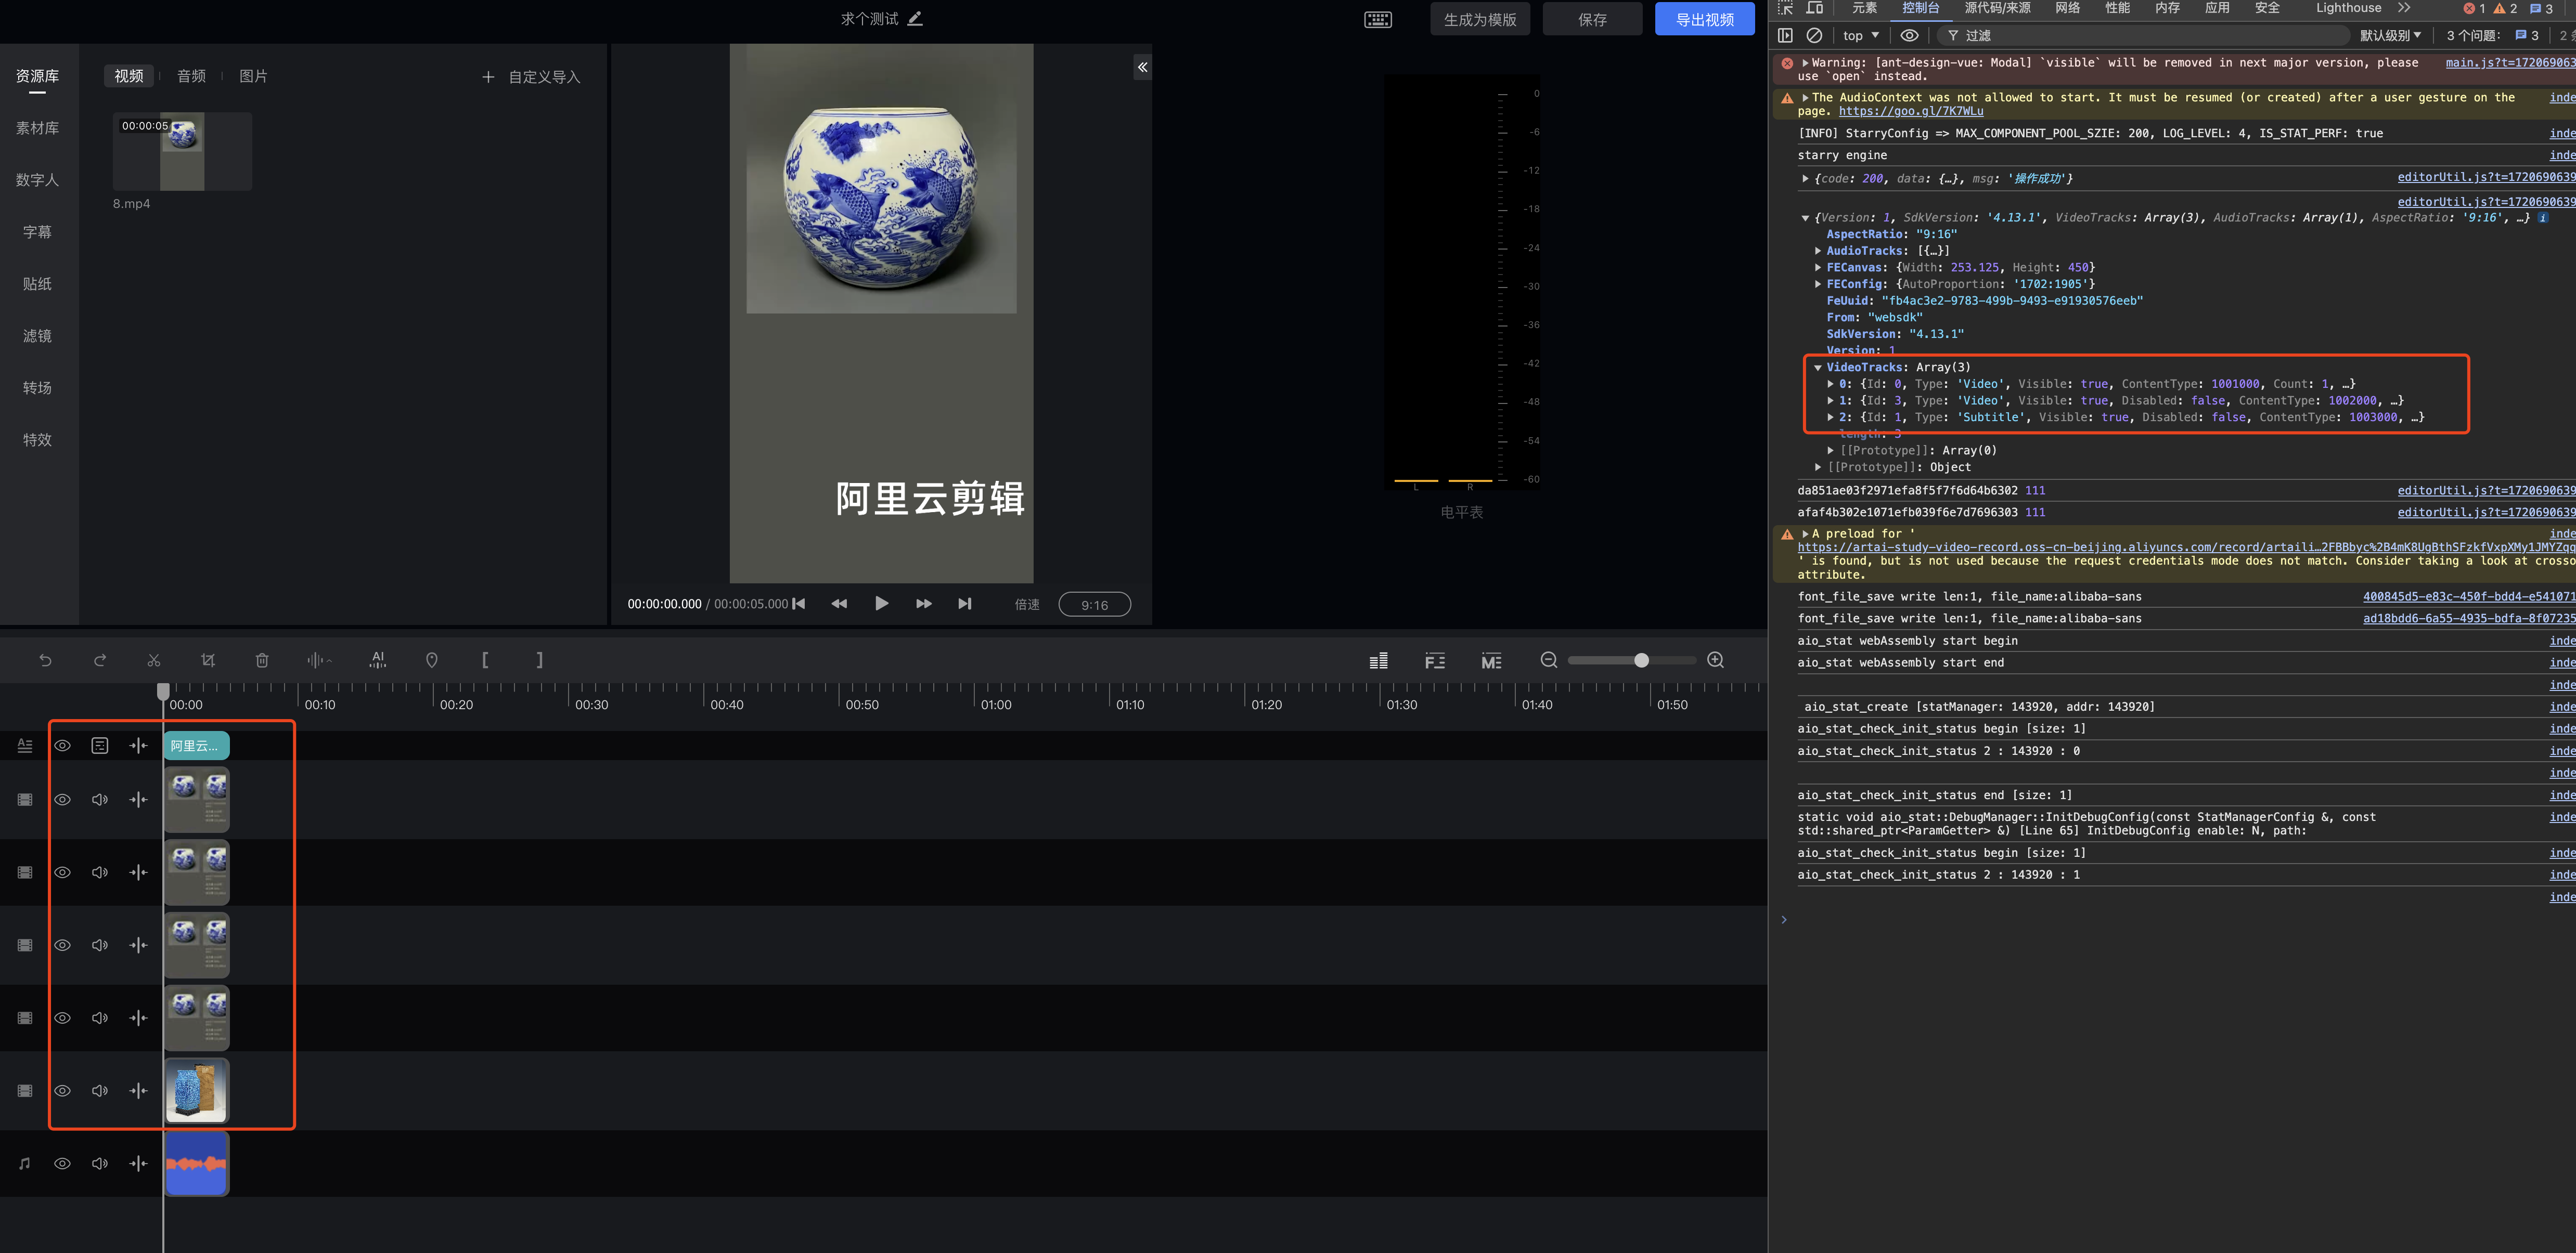Open the 素材库 sidebar section
This screenshot has width=2576, height=1253.
click(x=37, y=128)
